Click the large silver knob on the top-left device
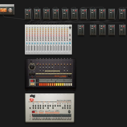The image size is (127, 127). point(10,10)
